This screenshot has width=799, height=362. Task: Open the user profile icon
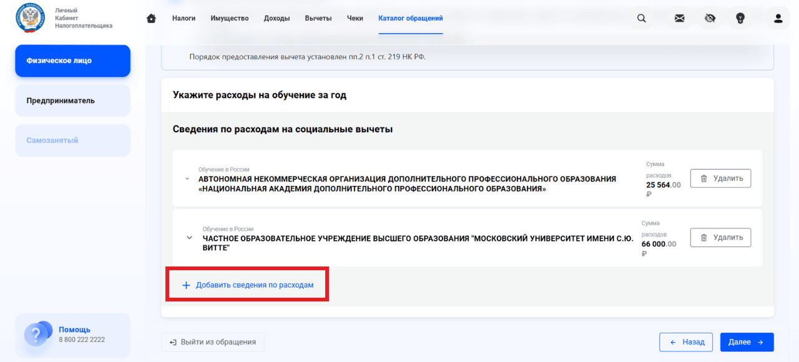[x=778, y=19]
